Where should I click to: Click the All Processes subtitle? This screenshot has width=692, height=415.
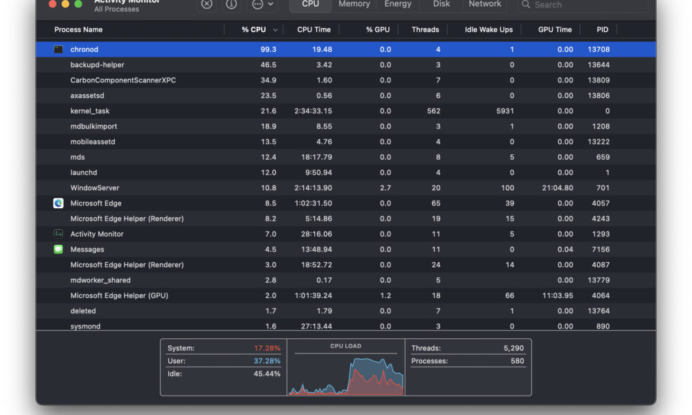(116, 9)
